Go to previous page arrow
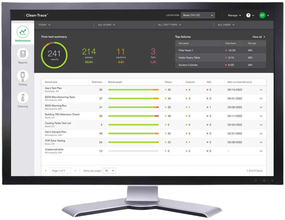285x220 pixels. 45,171
